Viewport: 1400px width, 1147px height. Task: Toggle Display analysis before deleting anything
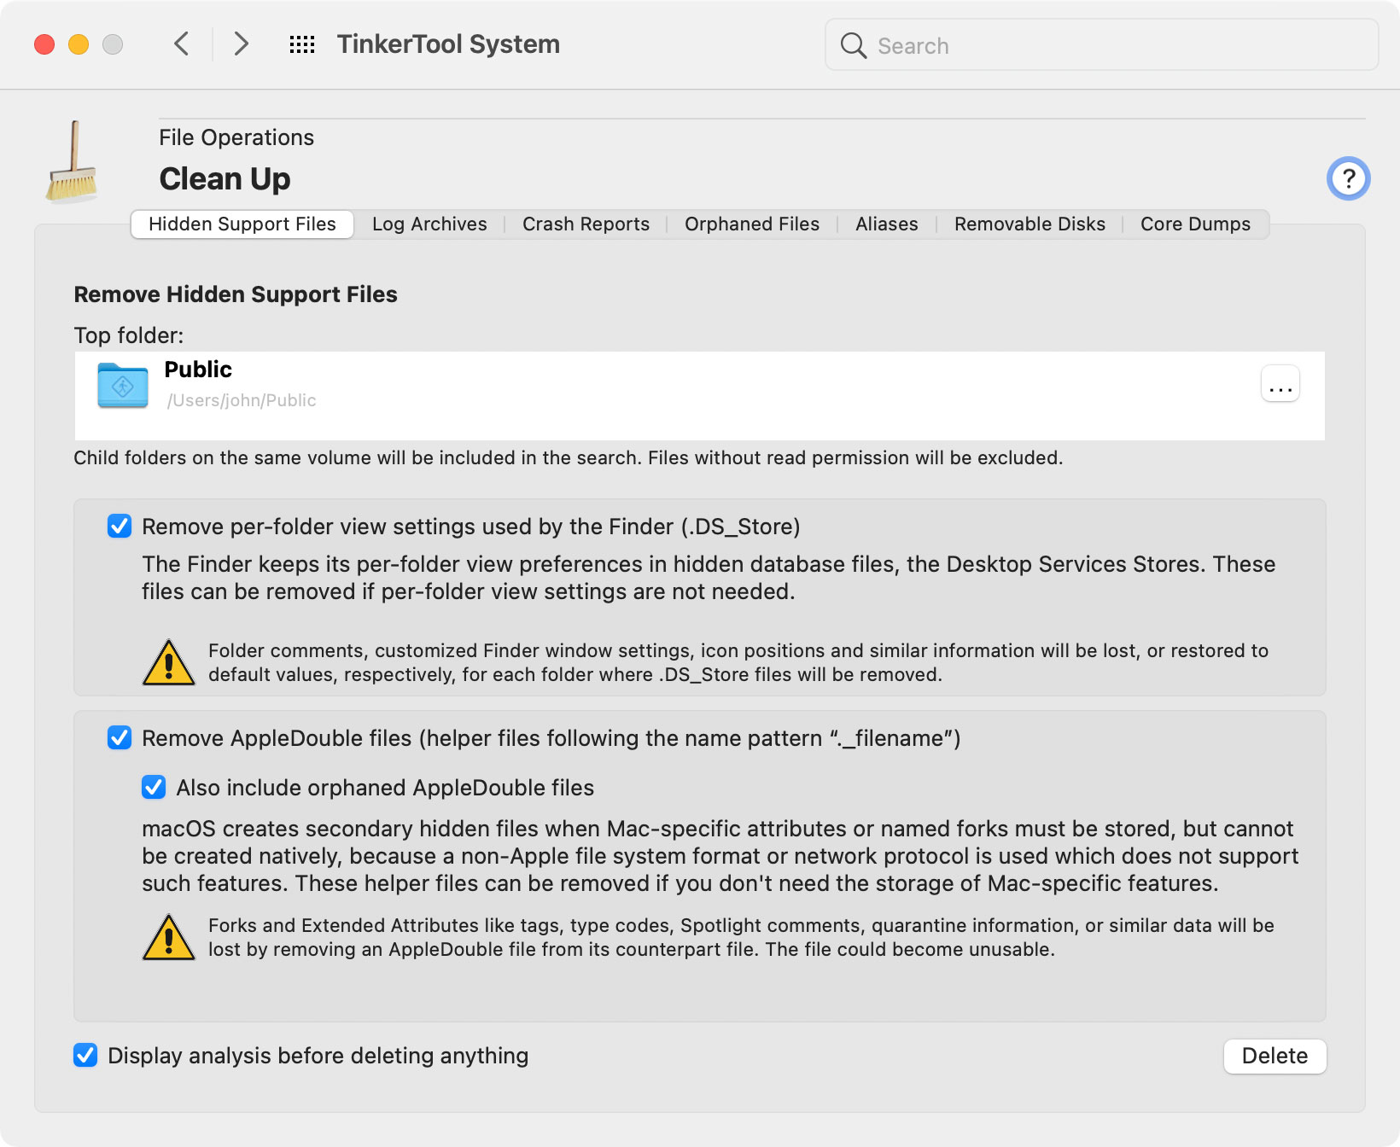pyautogui.click(x=85, y=1055)
